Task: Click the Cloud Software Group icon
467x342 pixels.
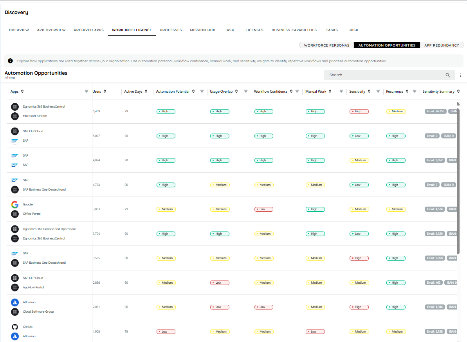Action: [14, 311]
